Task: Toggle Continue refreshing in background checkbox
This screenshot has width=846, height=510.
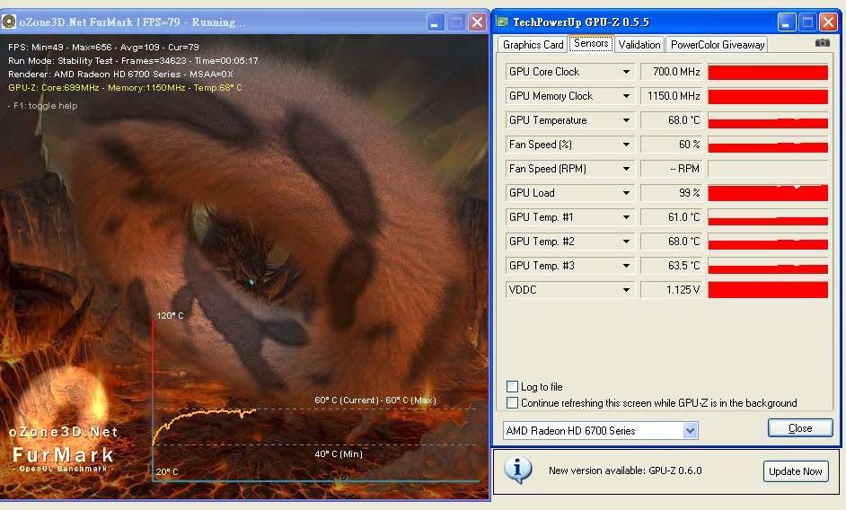Action: pyautogui.click(x=512, y=402)
